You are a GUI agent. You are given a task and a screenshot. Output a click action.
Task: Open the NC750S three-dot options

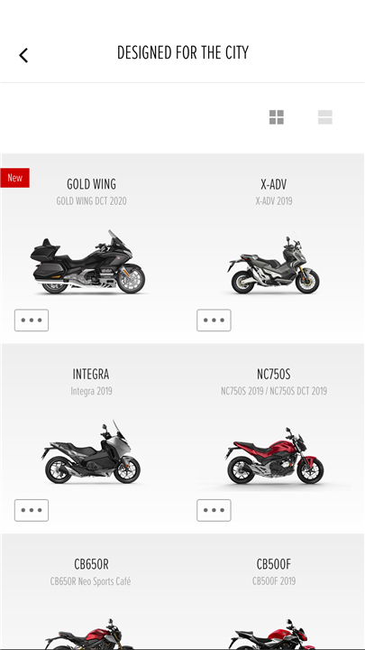[x=214, y=510]
